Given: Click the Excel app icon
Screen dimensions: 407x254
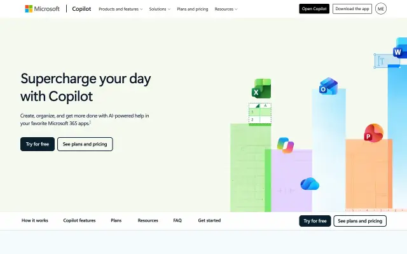Looking at the screenshot, I should point(261,89).
